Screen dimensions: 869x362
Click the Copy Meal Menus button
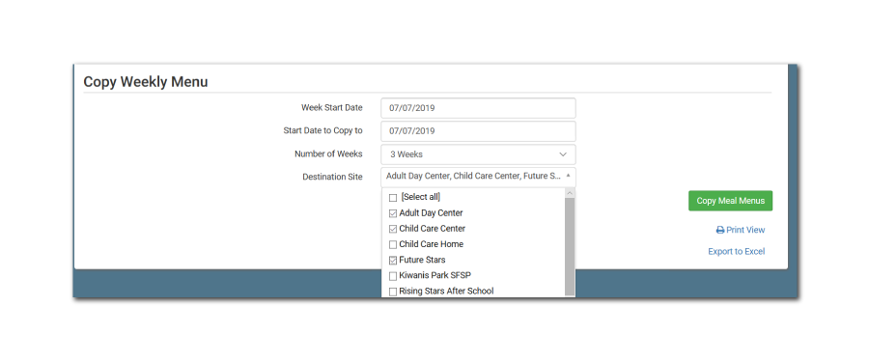click(x=731, y=201)
